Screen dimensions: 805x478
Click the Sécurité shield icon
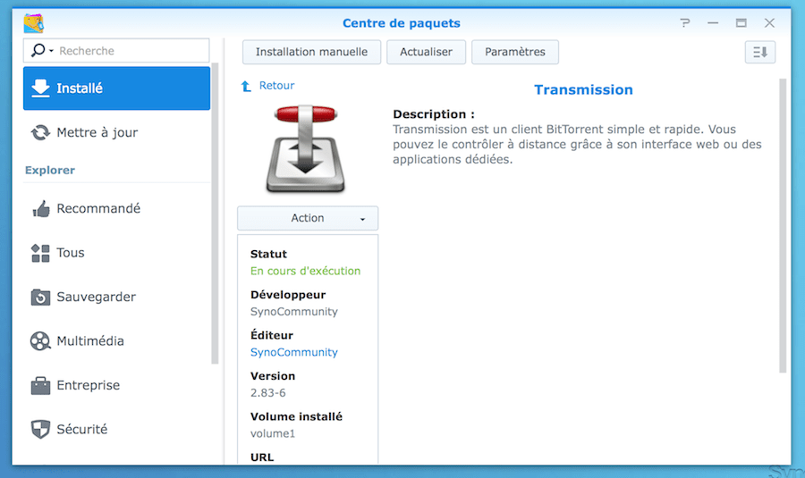click(x=40, y=430)
